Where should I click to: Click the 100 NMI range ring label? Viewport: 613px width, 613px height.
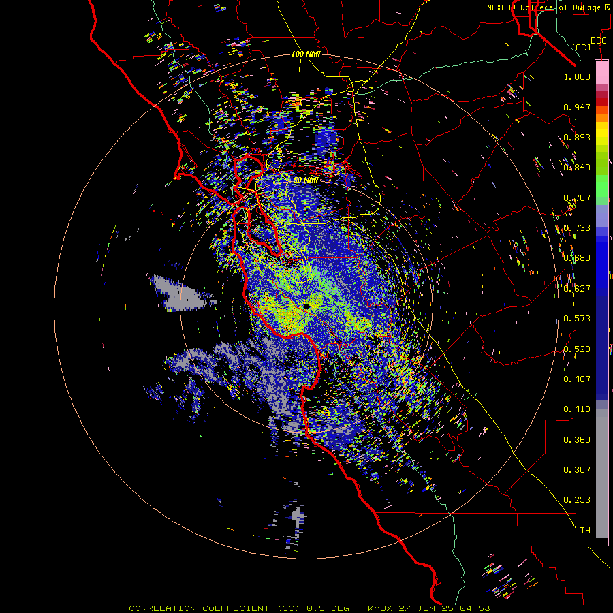[306, 54]
